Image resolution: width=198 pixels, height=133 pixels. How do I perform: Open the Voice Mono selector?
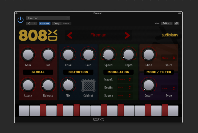(x=169, y=58)
